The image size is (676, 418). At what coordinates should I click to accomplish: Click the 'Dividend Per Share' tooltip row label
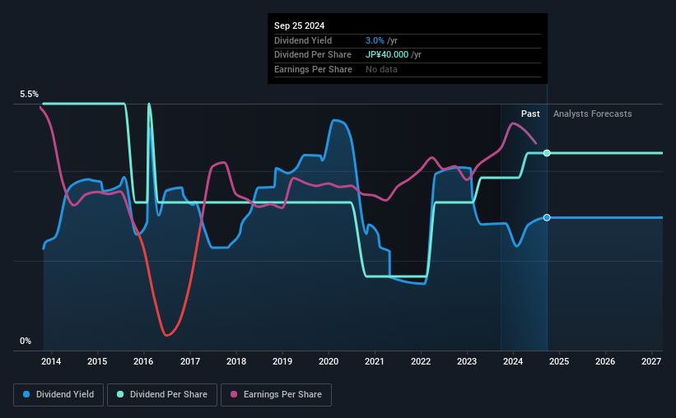click(313, 55)
